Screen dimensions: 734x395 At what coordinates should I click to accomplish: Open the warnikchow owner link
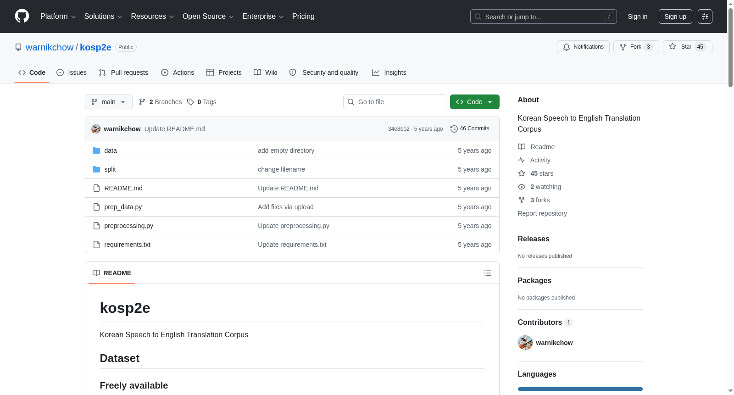coord(50,47)
